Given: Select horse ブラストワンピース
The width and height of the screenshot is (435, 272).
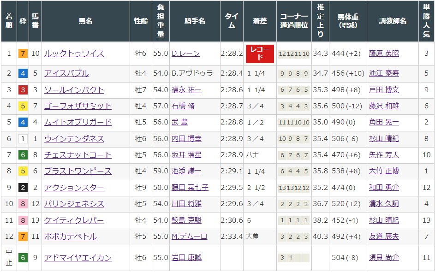Looking at the screenshot, I should [78, 171].
